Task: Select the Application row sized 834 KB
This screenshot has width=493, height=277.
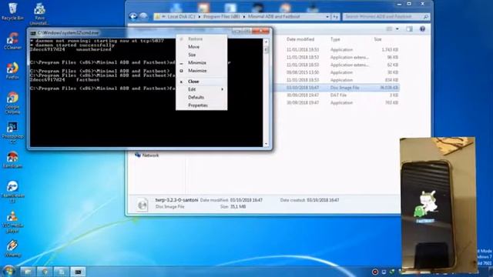Action: tap(337, 80)
